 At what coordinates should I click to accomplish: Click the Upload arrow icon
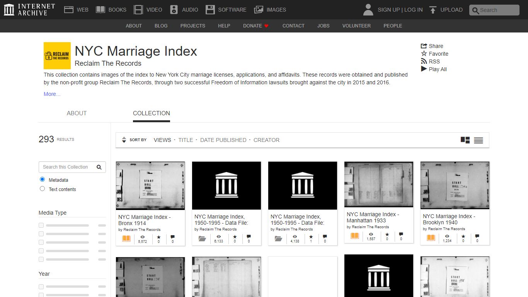[x=433, y=10]
